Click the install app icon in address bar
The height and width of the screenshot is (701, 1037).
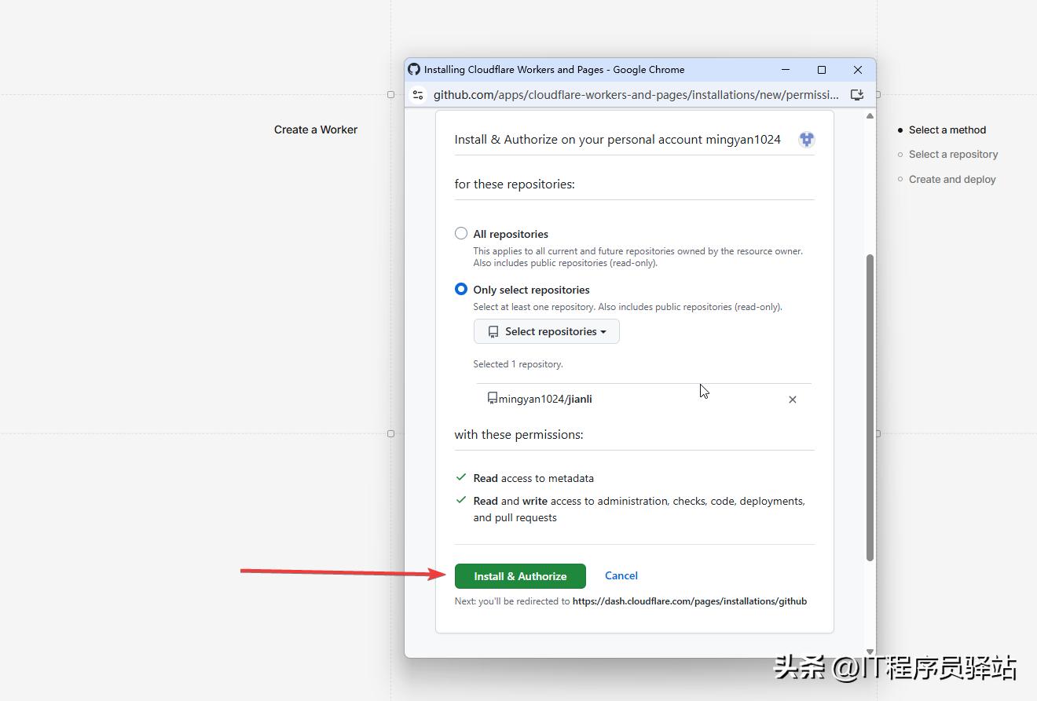(857, 95)
